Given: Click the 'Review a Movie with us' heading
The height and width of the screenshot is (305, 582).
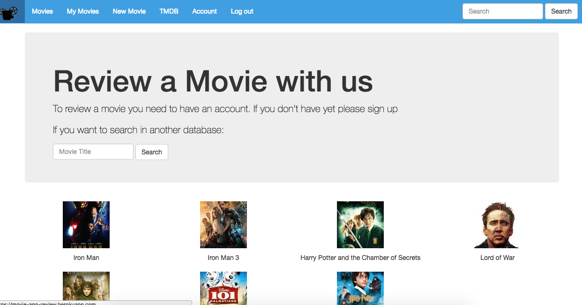Looking at the screenshot, I should [x=213, y=81].
